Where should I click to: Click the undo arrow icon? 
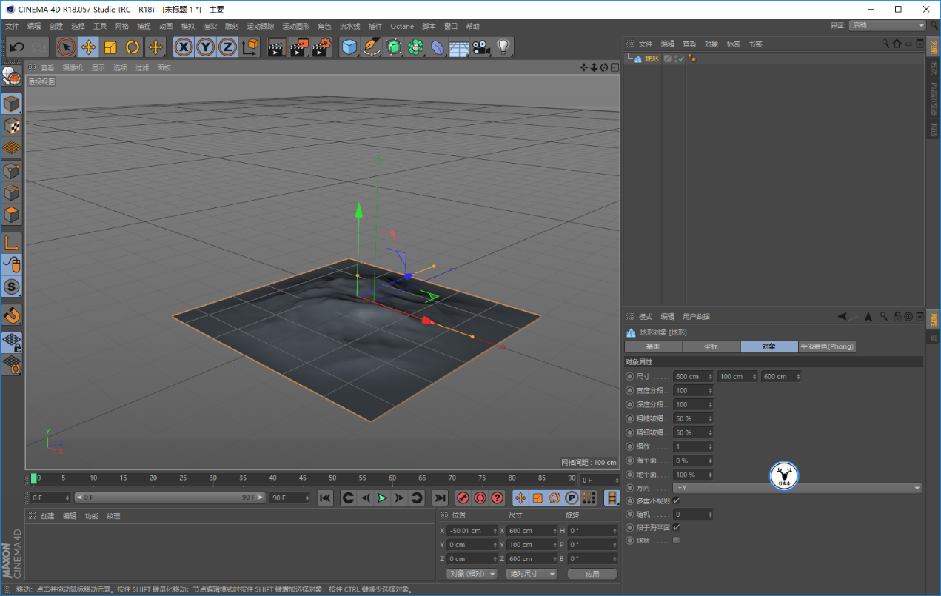point(16,47)
